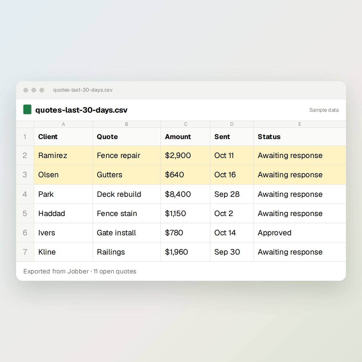Select the $640 amount cell
The width and height of the screenshot is (362, 362).
click(185, 175)
